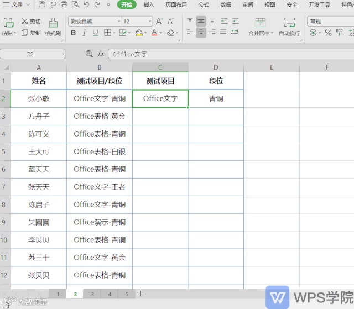
Task: Open the number format box 常规
Action: pyautogui.click(x=331, y=22)
